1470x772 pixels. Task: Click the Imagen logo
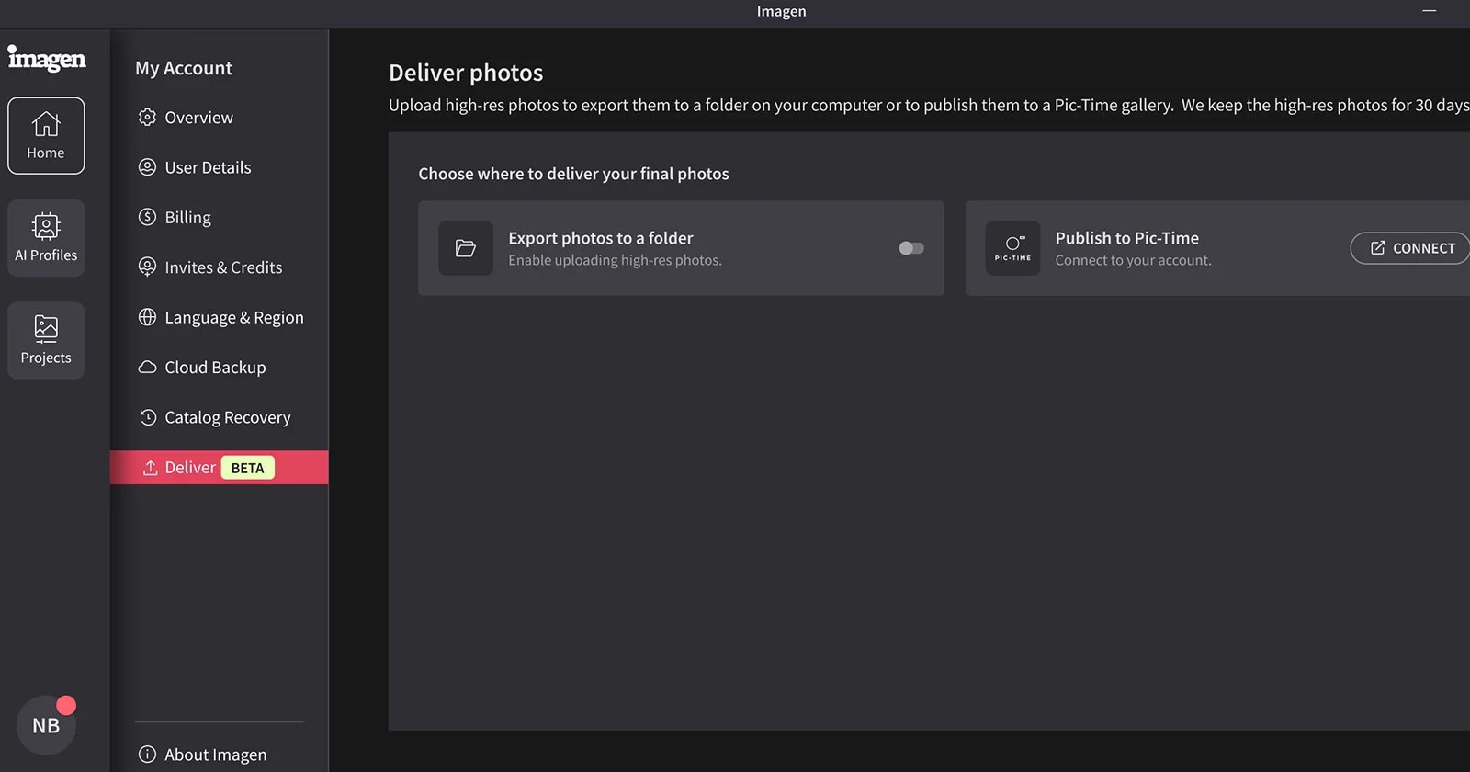47,59
